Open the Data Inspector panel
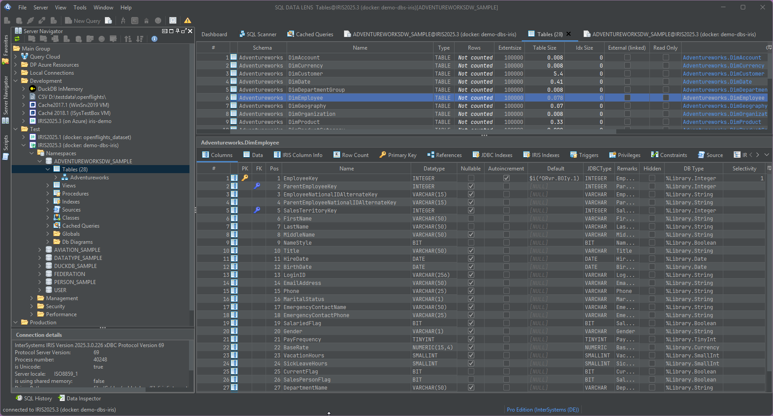 [80, 399]
